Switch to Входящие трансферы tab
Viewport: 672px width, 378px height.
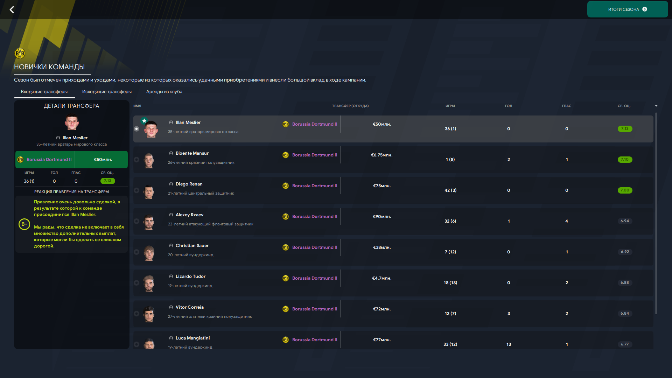44,92
